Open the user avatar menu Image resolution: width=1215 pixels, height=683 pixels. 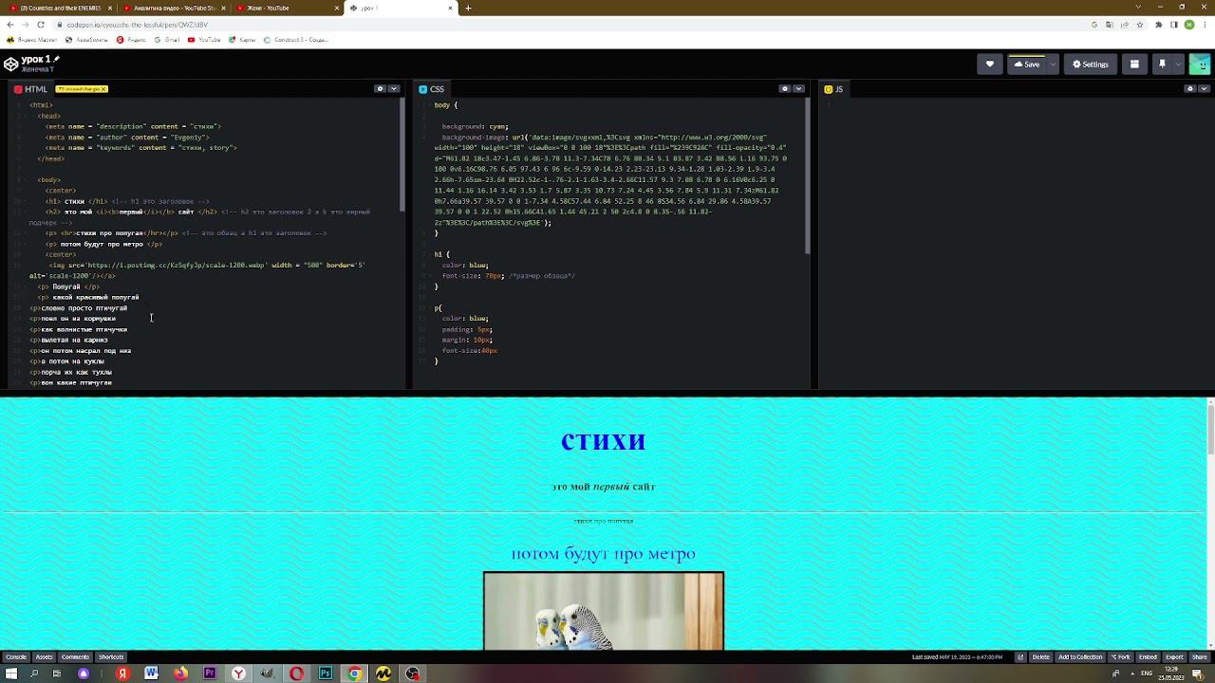(1200, 65)
